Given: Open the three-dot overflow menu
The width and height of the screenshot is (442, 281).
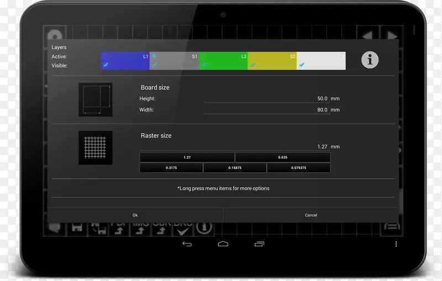Looking at the screenshot, I should (x=396, y=243).
